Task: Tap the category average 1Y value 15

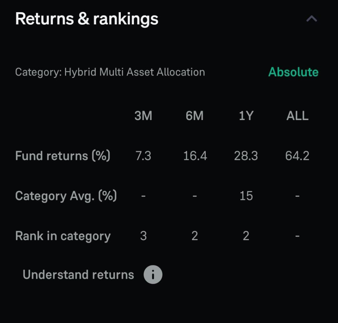Action: 246,195
